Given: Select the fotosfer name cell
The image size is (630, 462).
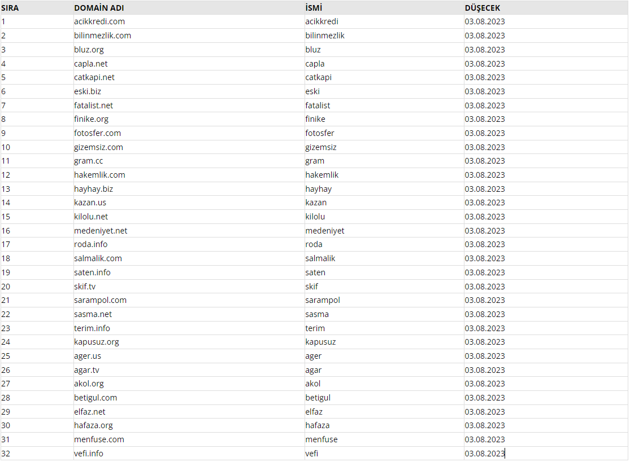Looking at the screenshot, I should (x=384, y=133).
